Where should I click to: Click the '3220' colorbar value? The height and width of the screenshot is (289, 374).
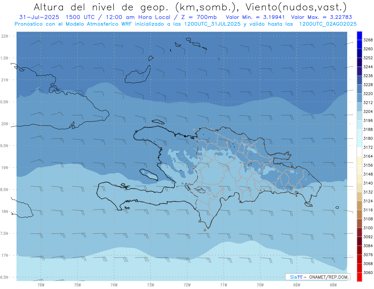tap(368, 94)
